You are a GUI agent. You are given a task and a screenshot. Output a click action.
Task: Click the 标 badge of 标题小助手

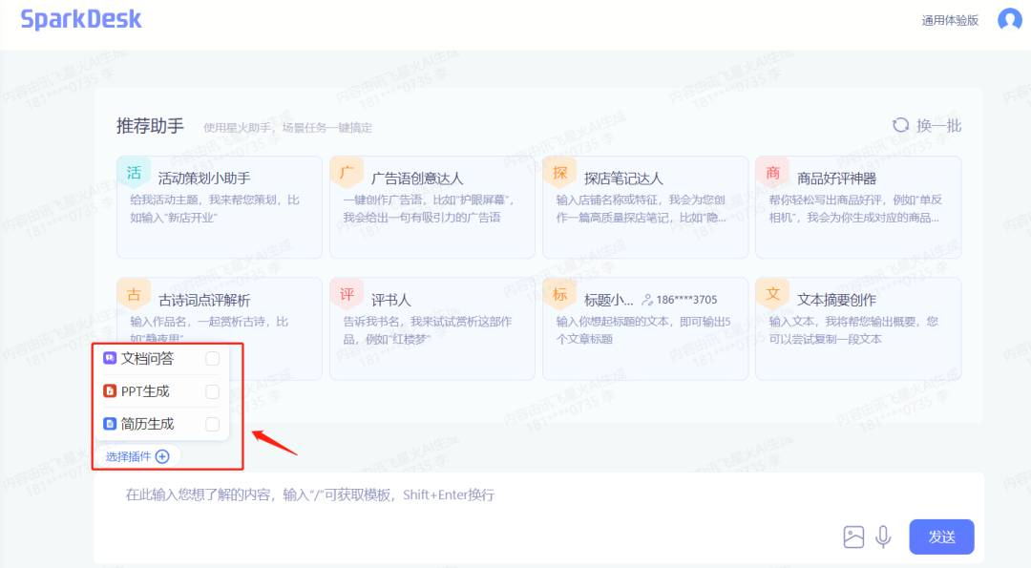[559, 295]
